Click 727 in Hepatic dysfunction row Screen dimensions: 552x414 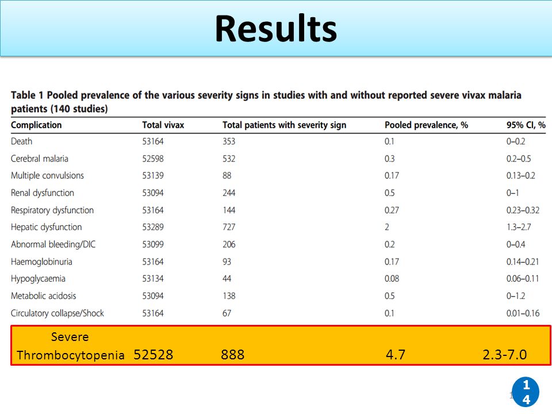229,227
